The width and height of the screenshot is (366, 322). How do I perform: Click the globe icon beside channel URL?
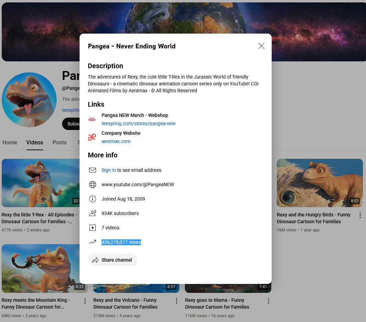[93, 184]
